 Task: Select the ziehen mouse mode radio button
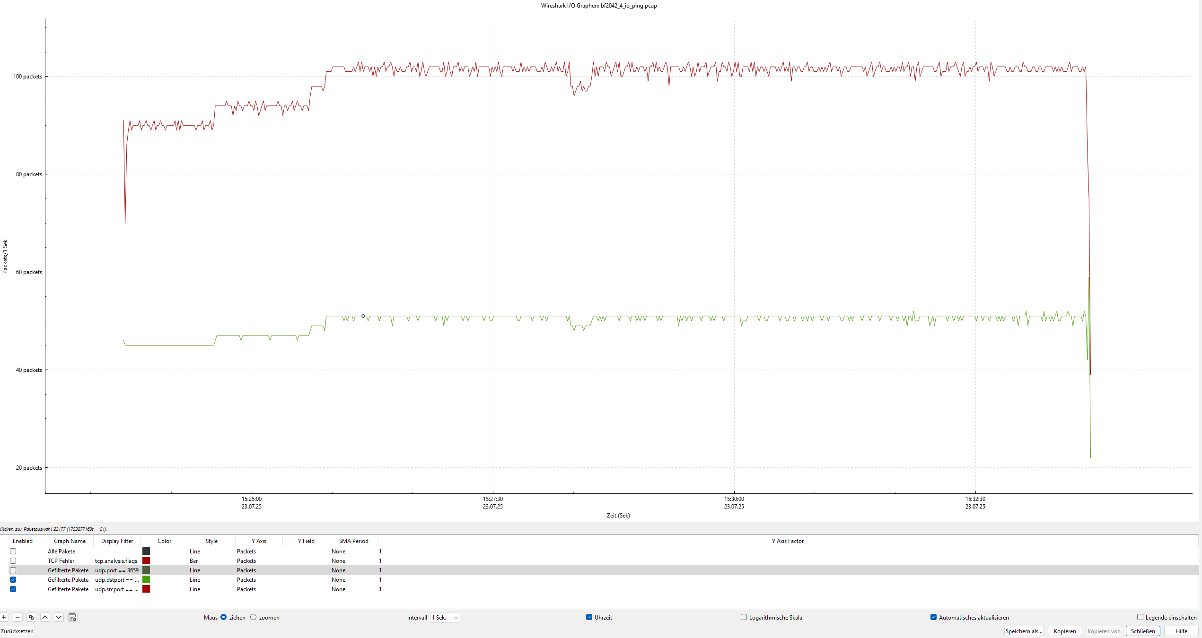pos(224,617)
